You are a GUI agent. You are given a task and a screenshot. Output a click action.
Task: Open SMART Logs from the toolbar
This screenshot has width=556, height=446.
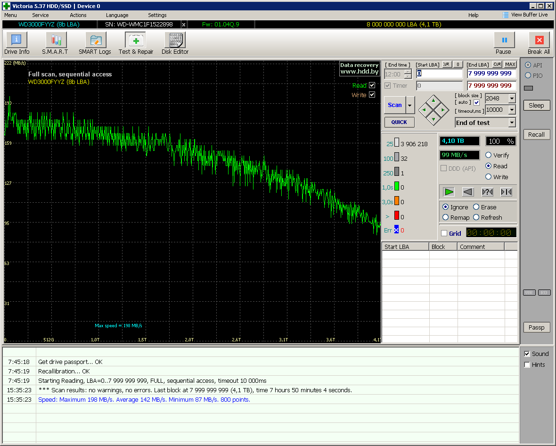pyautogui.click(x=95, y=43)
